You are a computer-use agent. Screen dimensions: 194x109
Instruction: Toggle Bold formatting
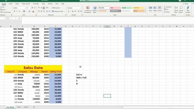tap(14, 12)
